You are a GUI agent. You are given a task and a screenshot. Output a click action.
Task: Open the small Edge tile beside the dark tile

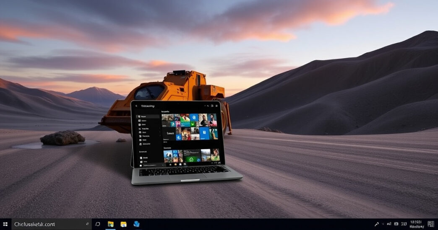179,137
